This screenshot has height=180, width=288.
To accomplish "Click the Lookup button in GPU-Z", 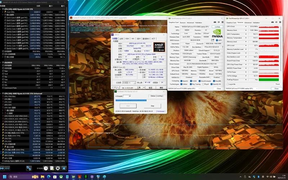I will 217,27.
